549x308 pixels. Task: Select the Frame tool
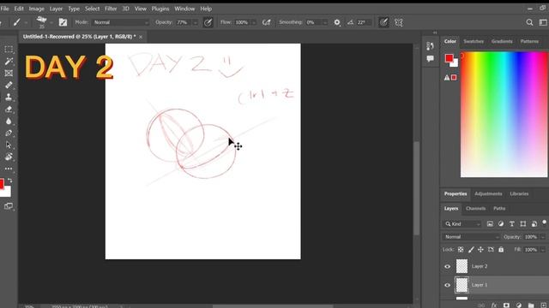[x=9, y=73]
